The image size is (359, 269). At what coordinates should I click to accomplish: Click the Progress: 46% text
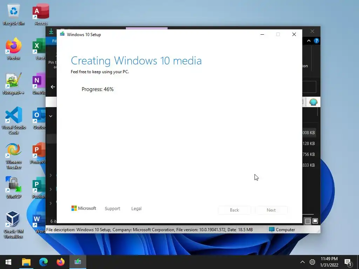97,89
